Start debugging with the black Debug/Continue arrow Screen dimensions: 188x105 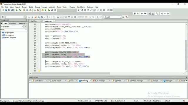point(78,10)
